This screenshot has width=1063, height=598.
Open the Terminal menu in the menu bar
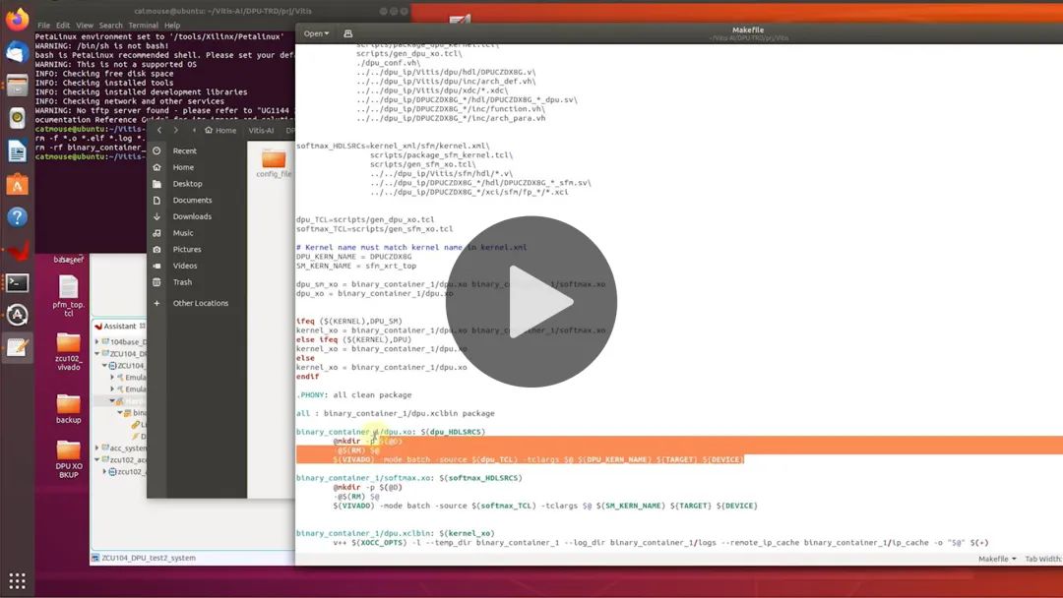pyautogui.click(x=143, y=25)
